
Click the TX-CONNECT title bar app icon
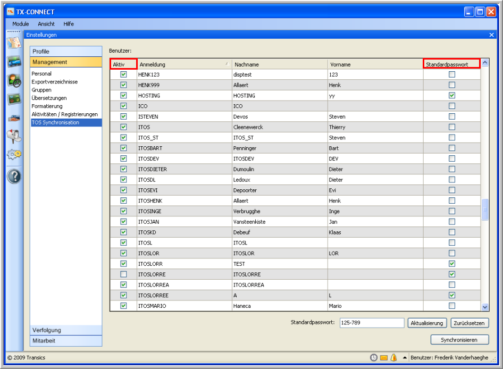tap(11, 12)
